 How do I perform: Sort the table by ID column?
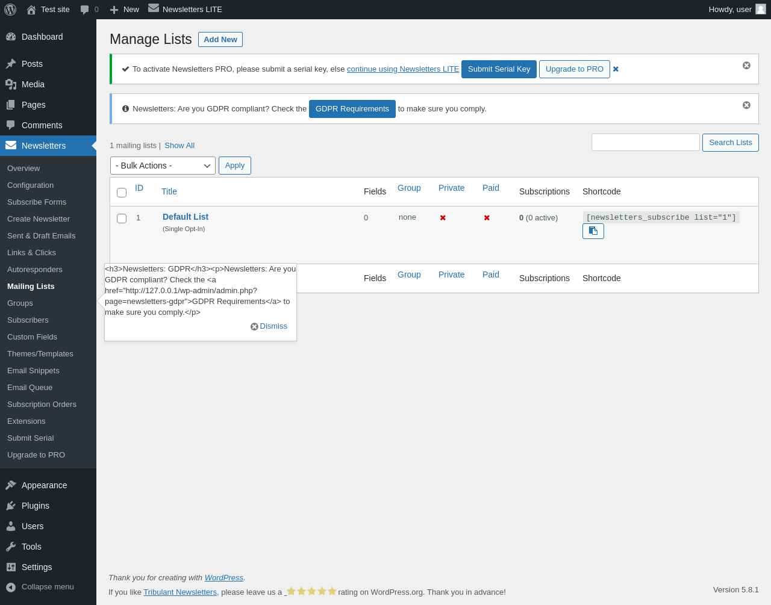point(139,188)
